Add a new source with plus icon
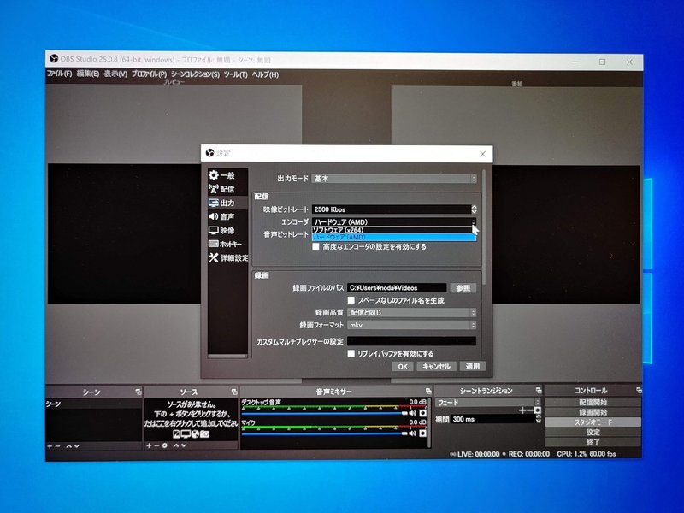 [149, 445]
